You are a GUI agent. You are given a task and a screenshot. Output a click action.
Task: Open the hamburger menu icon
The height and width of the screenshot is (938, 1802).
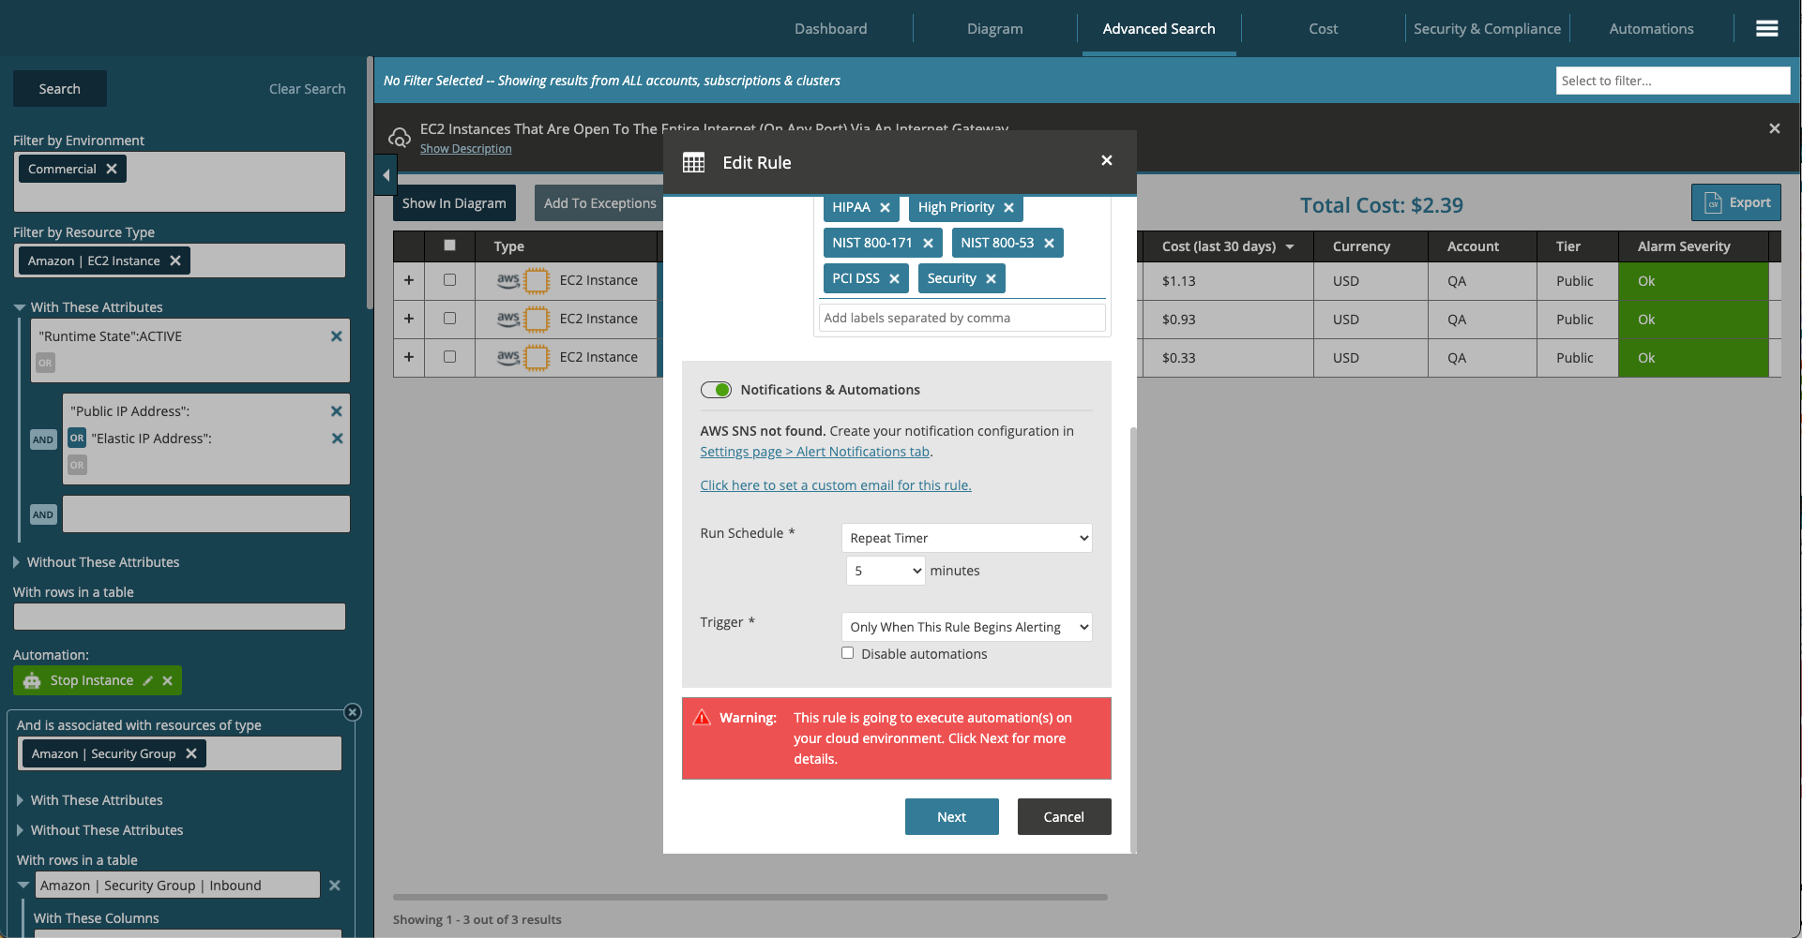point(1766,29)
